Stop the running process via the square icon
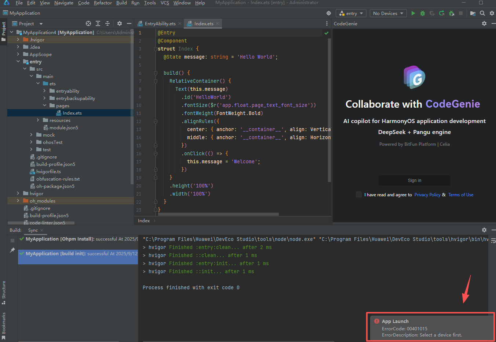This screenshot has height=342, width=496. pos(461,13)
